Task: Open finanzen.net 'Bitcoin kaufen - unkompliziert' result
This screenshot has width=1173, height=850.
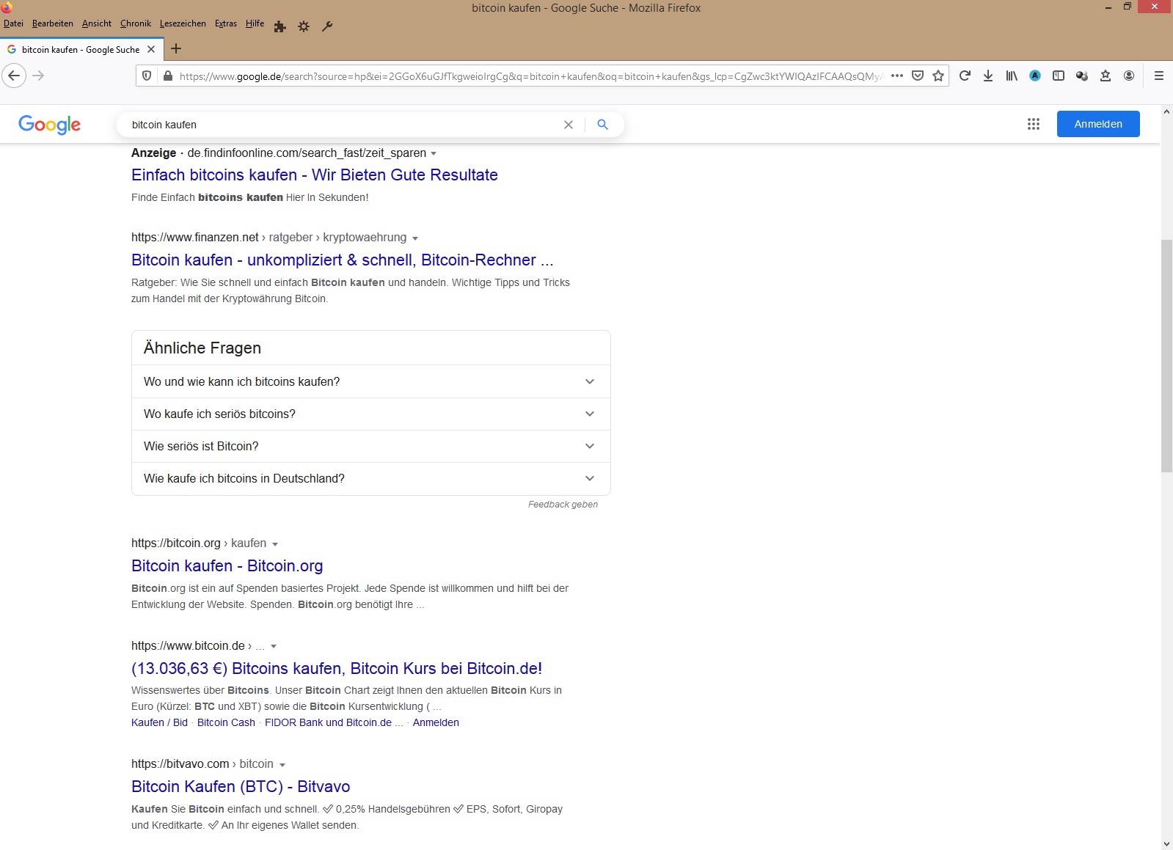Action: 343,260
